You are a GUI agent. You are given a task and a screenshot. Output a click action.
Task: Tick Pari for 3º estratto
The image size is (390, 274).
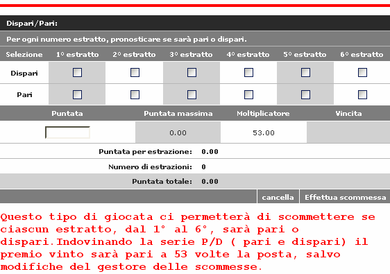pyautogui.click(x=192, y=94)
